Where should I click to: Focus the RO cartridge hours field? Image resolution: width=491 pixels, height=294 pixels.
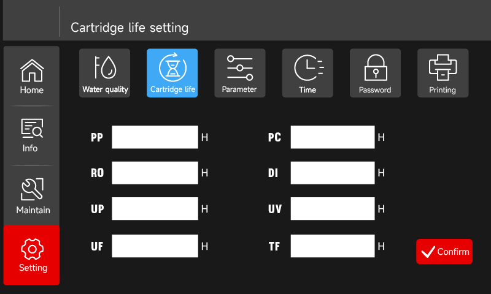[155, 173]
